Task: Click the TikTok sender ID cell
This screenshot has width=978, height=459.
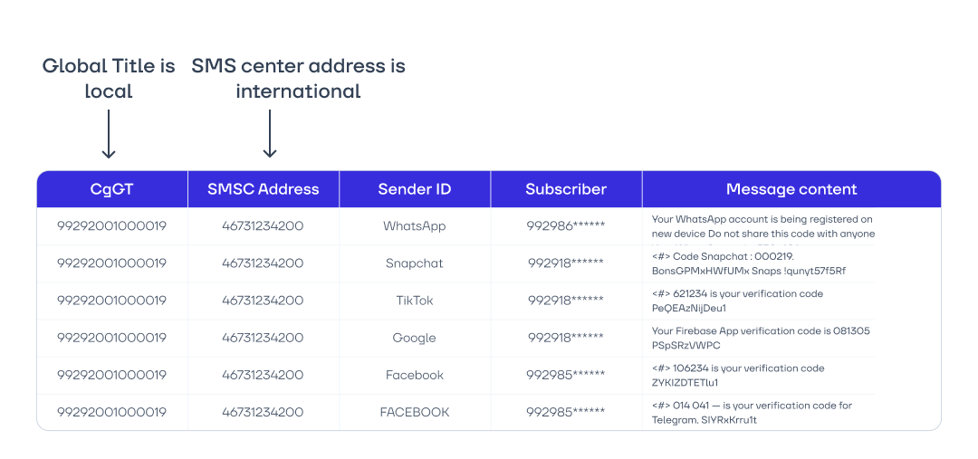Action: (415, 301)
